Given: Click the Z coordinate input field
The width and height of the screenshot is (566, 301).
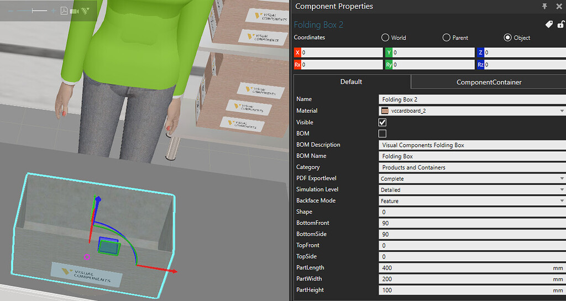Looking at the screenshot, I should [525, 52].
